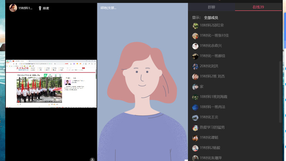Image resolution: width=286 pixels, height=161 pixels.
Task: Click the member list vertical scrollbar
Action: coord(281,90)
